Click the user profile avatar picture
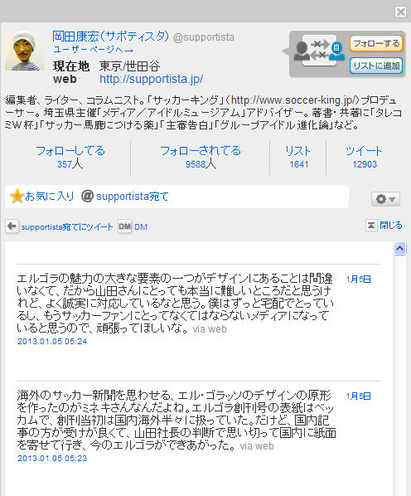411x496 pixels. pyautogui.click(x=25, y=51)
